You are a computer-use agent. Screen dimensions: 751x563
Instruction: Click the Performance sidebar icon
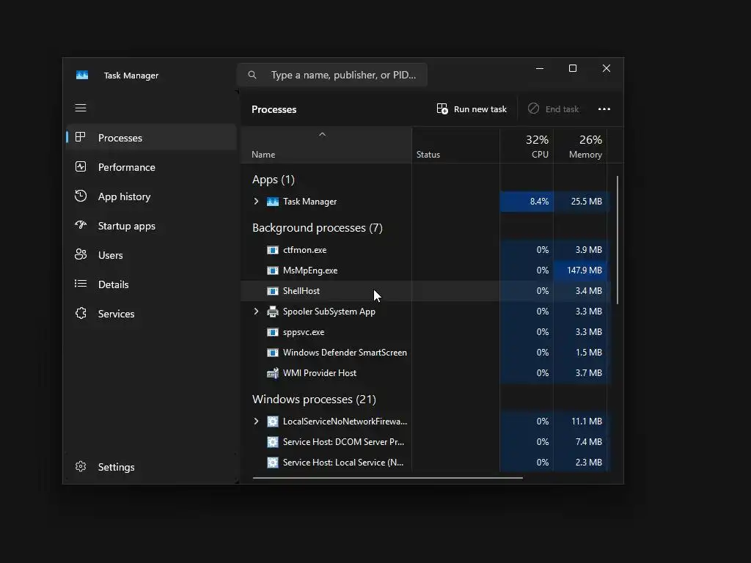81,166
